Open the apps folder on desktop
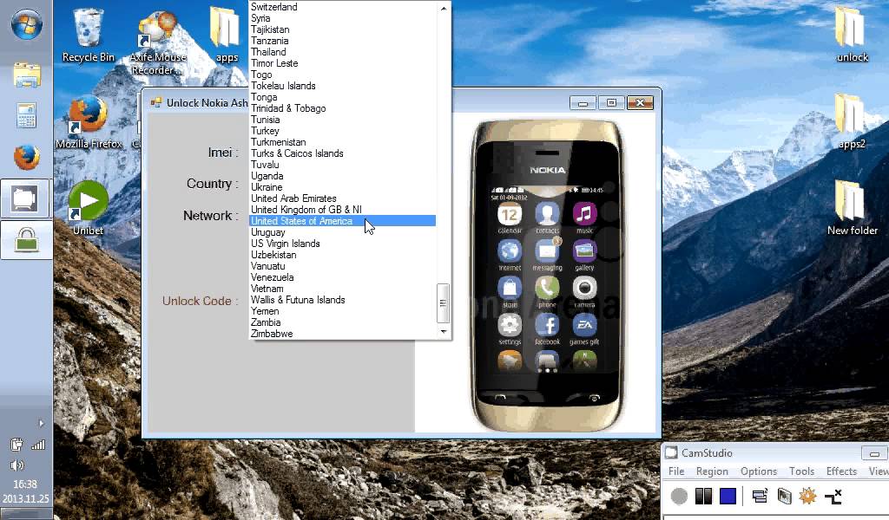889x520 pixels. 227,34
